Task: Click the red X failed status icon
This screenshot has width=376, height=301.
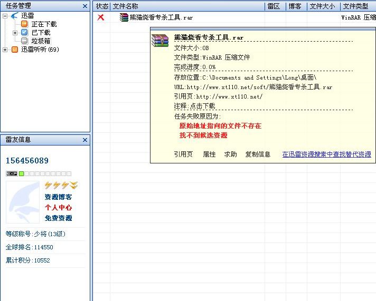Action: 101,17
